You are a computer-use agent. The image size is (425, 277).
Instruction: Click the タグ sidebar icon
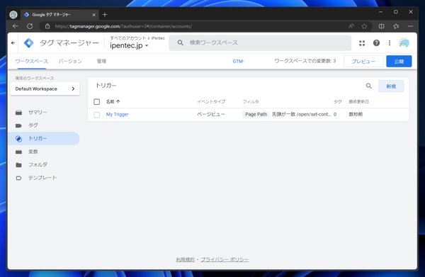(18, 125)
